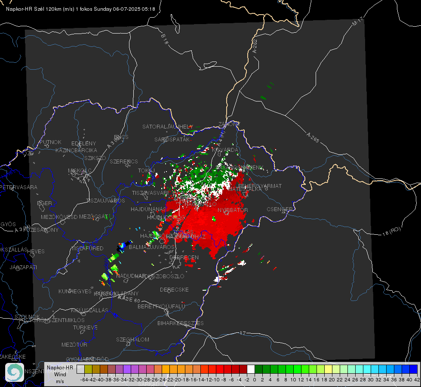
Task: Click the NYIRBATOR town label
Action: pos(233,210)
